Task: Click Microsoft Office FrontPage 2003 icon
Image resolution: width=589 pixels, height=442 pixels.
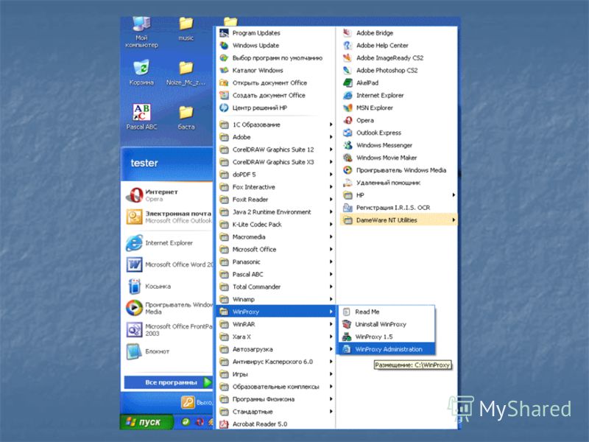Action: tap(134, 329)
